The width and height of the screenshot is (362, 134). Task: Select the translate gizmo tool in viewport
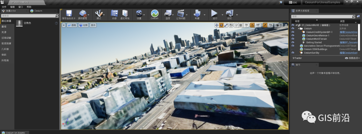(217, 25)
